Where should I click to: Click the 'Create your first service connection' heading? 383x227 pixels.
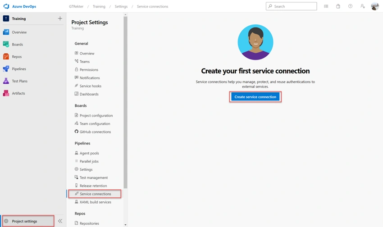click(x=255, y=71)
